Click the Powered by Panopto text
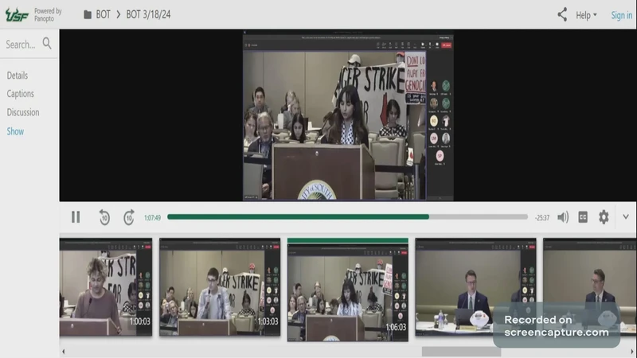The width and height of the screenshot is (637, 358). click(x=48, y=14)
